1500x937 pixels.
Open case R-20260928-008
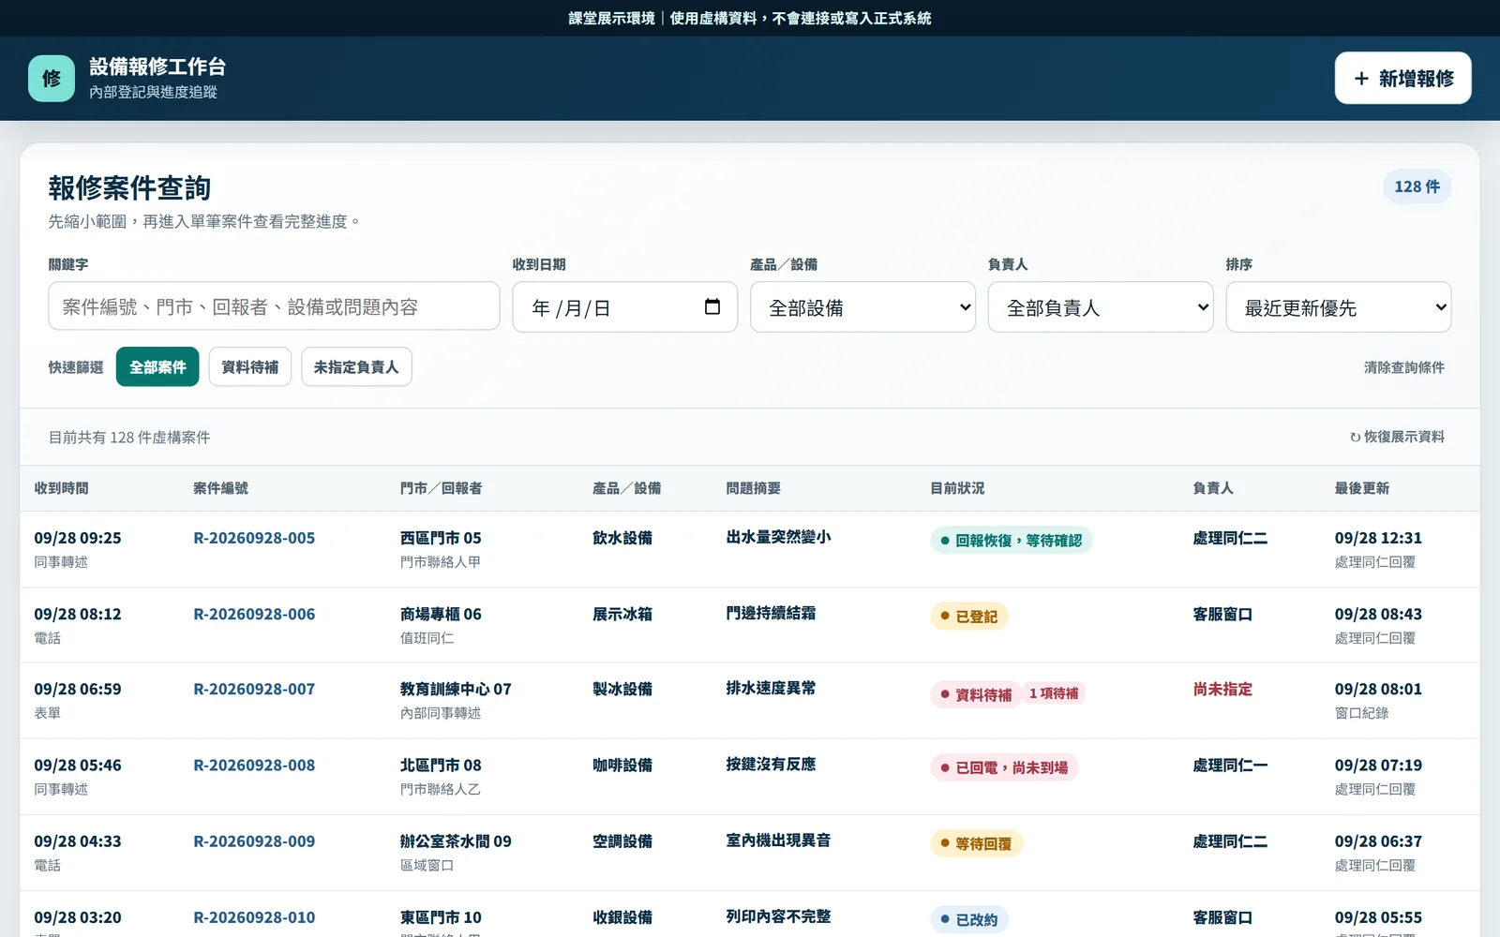(254, 765)
